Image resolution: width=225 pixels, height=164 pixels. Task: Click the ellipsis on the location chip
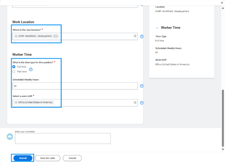pyautogui.click(x=56, y=36)
